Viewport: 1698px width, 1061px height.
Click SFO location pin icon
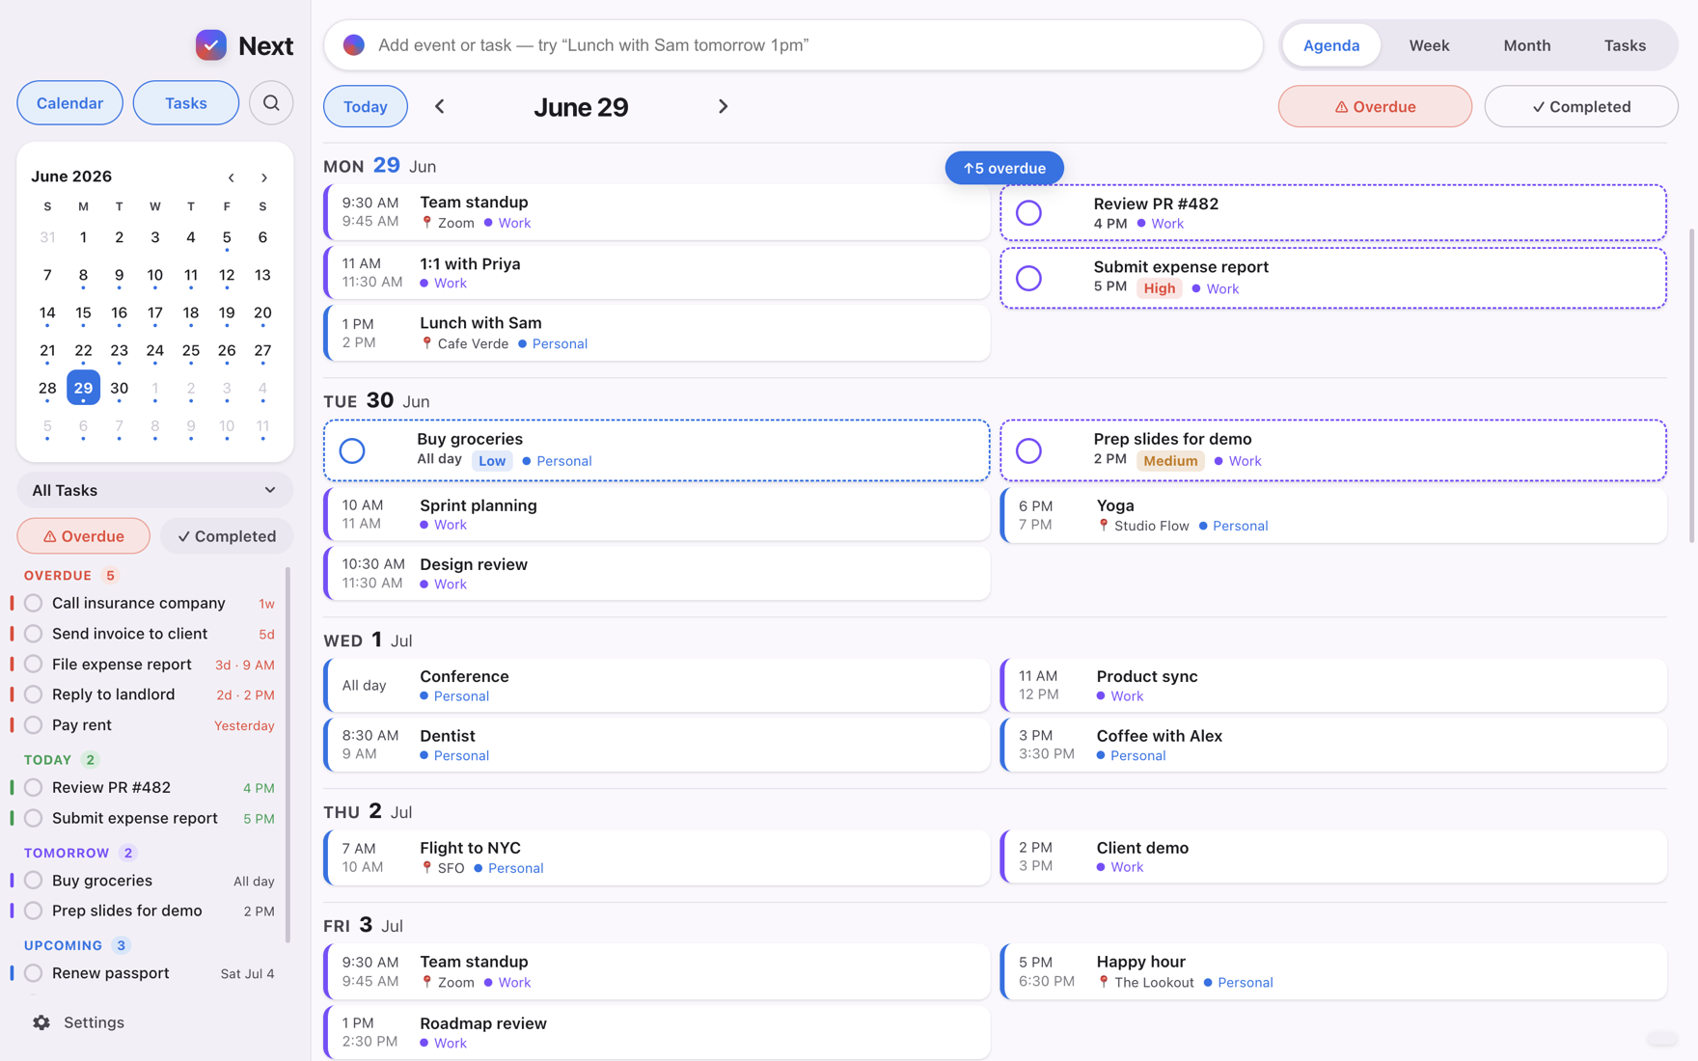[426, 868]
